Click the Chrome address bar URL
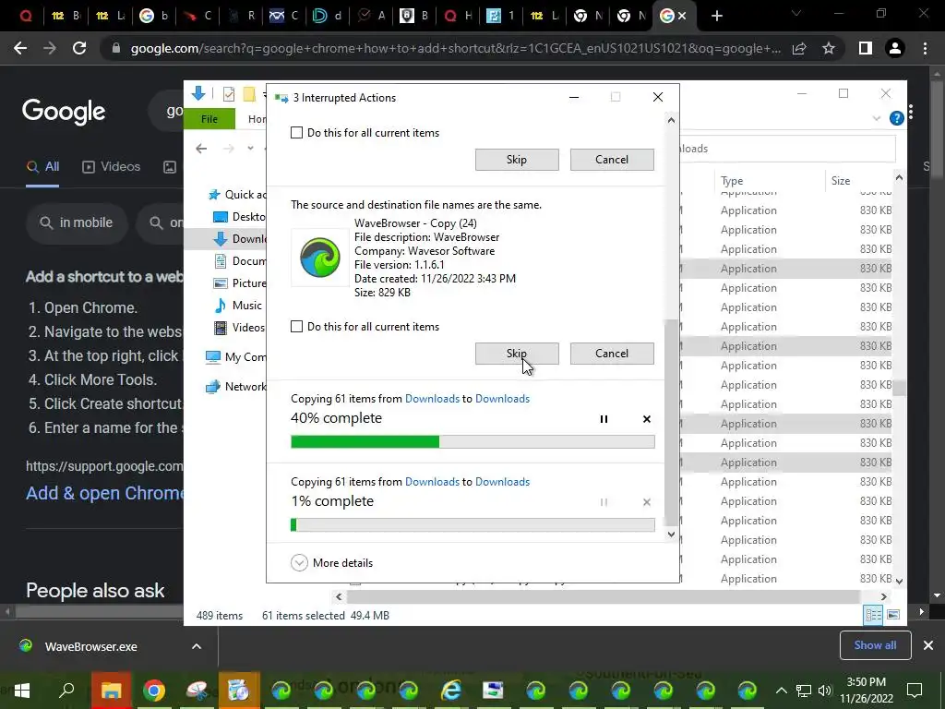The height and width of the screenshot is (709, 945). click(455, 48)
